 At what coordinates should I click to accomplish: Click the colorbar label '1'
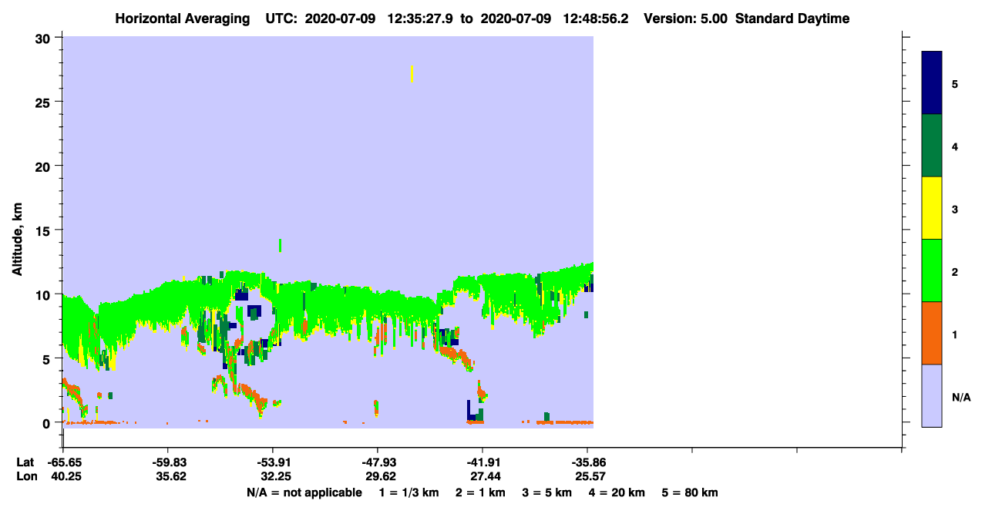click(955, 334)
